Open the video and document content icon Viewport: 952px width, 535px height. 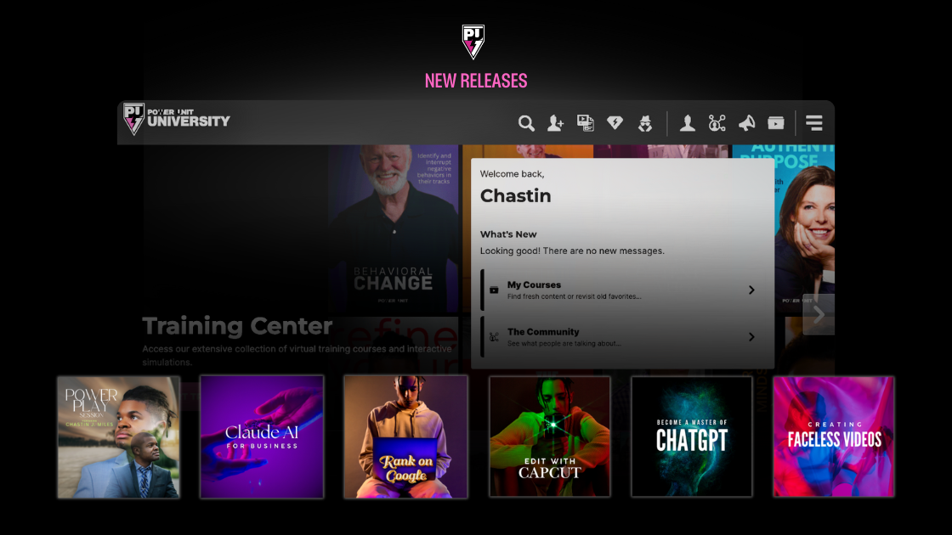586,123
